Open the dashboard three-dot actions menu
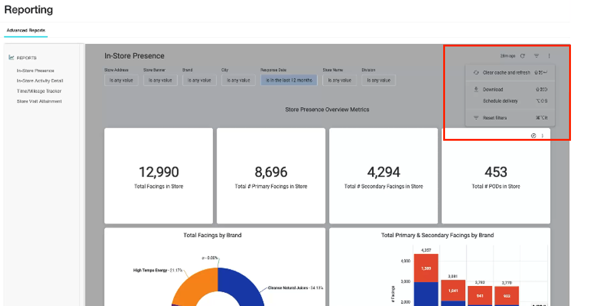 (x=549, y=56)
